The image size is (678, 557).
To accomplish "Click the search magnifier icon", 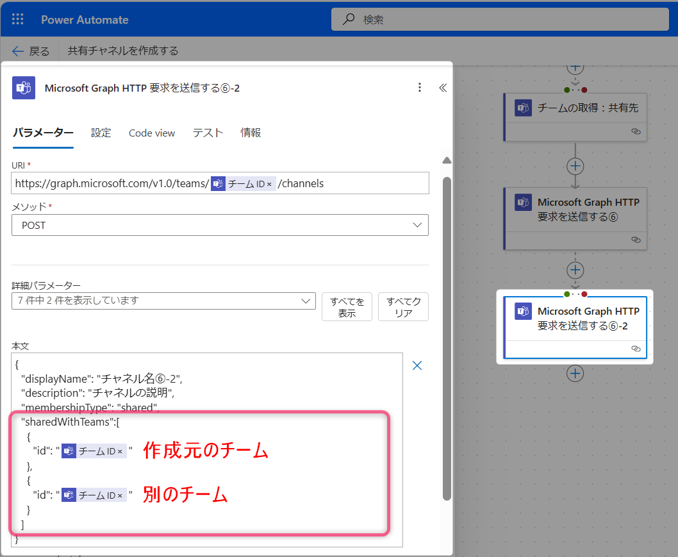I will (349, 19).
